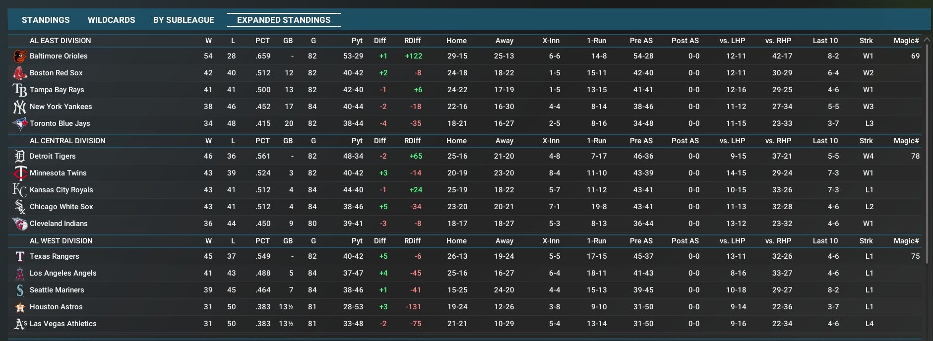933x341 pixels.
Task: Open the Texas Rangers team link
Action: pos(55,256)
